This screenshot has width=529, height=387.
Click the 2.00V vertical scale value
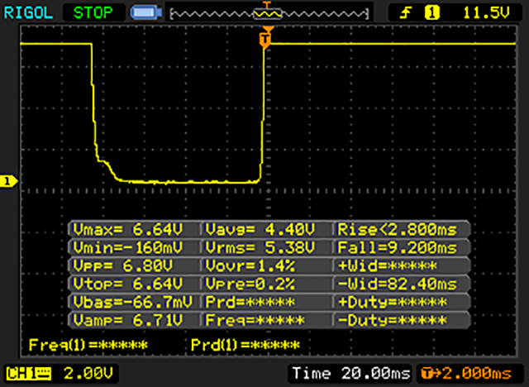pos(88,374)
